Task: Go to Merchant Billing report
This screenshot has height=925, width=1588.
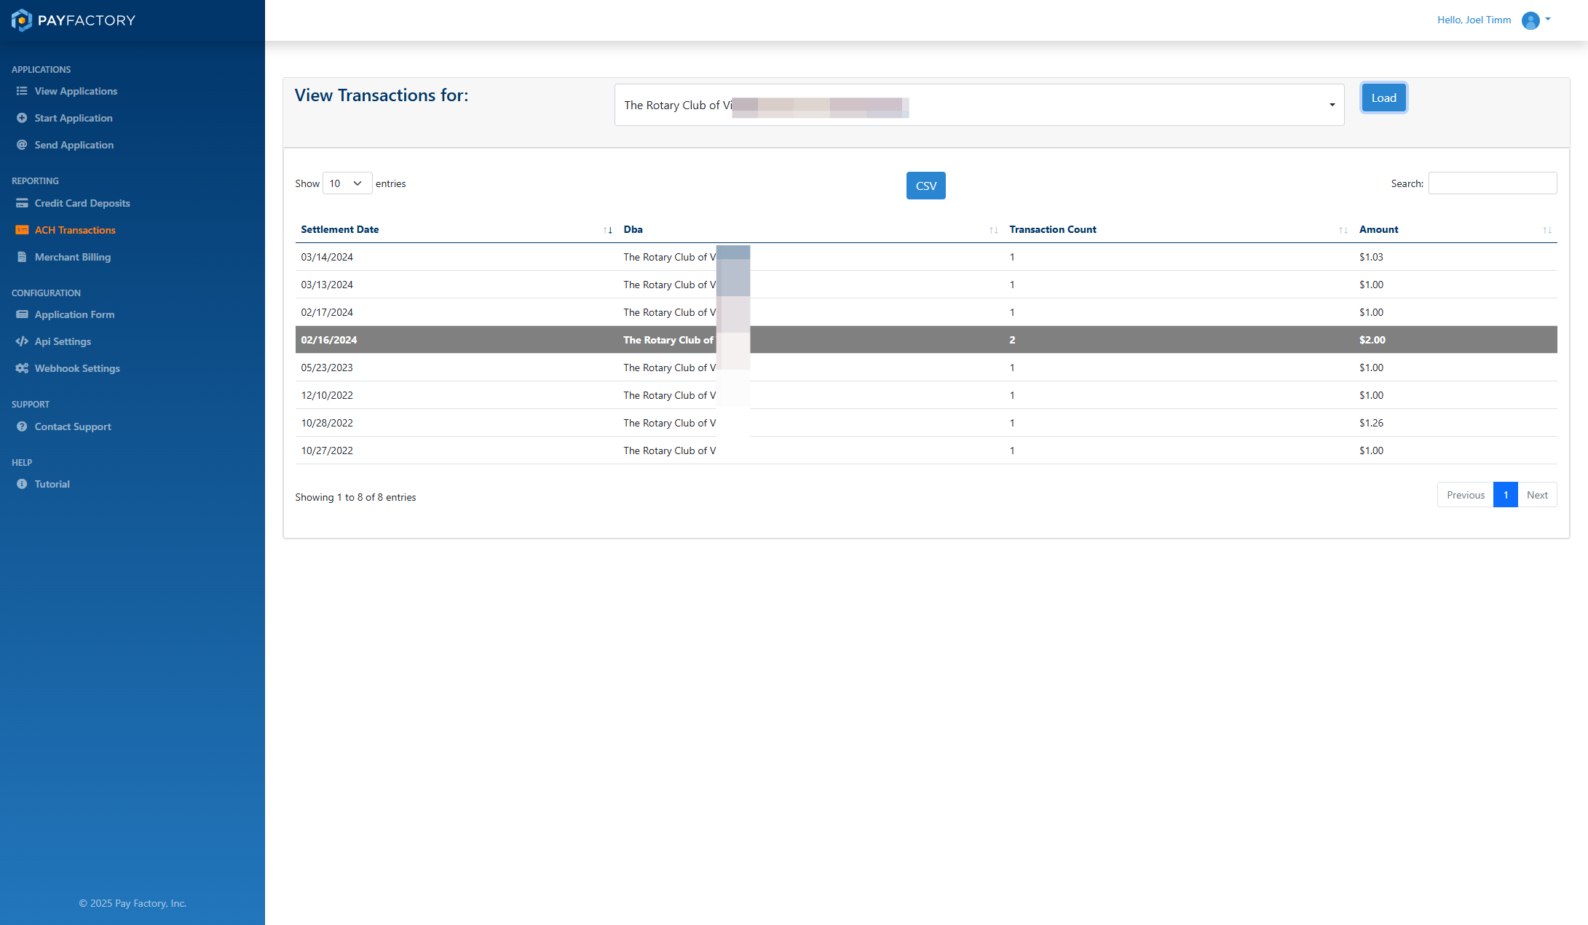Action: [x=73, y=257]
